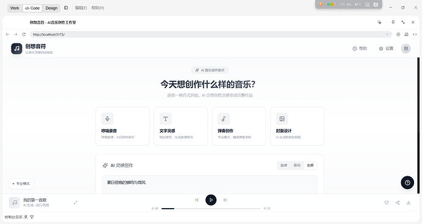This screenshot has height=224, width=422.
Task: Click the AI 音乐创作助手 badge
Action: pos(210,70)
